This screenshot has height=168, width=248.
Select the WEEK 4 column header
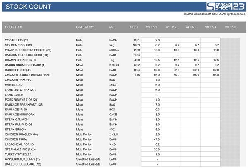click(x=211, y=27)
